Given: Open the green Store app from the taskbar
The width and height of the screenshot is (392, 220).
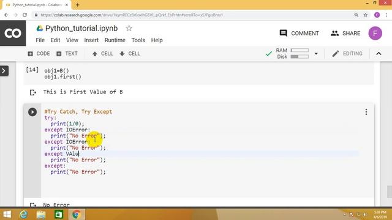Looking at the screenshot, I should click(59, 215).
